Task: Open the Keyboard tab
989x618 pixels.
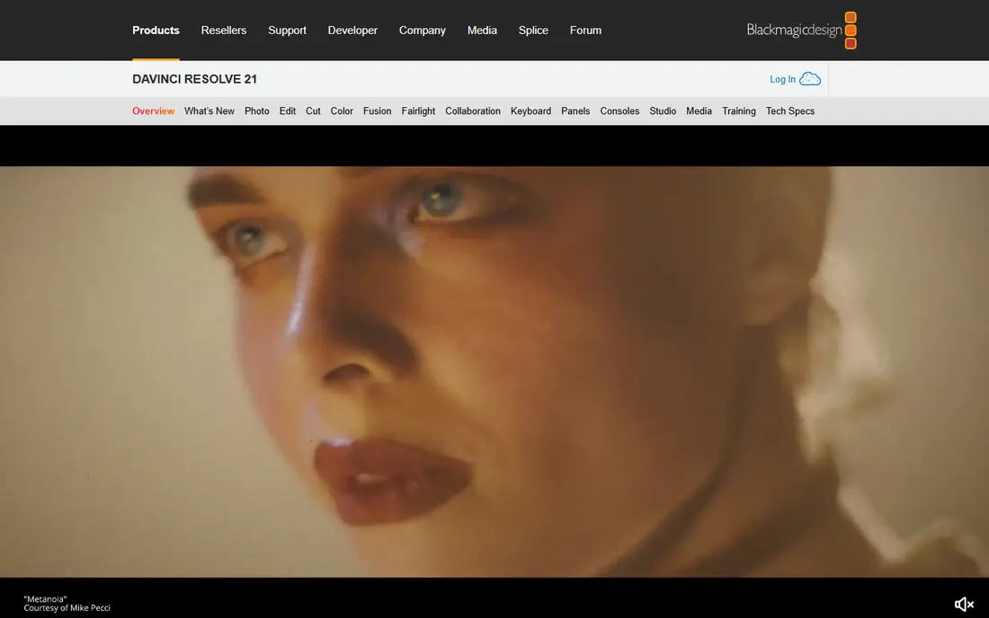Action: click(531, 110)
